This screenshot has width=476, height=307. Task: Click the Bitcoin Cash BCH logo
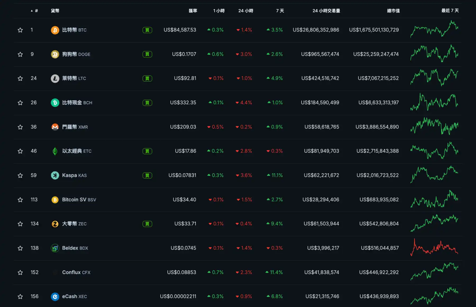point(55,103)
